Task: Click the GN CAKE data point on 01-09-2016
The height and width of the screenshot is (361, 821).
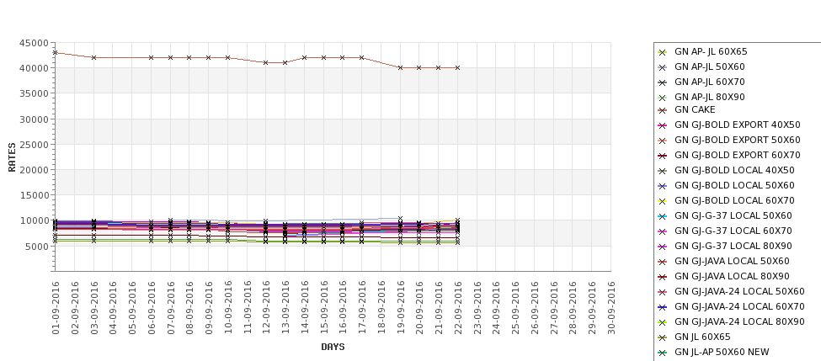Action: 56,52
